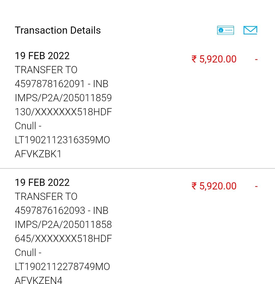Click the second transaction's TRANSFER TO label
Viewport: 275px width, 284px height.
point(46,197)
